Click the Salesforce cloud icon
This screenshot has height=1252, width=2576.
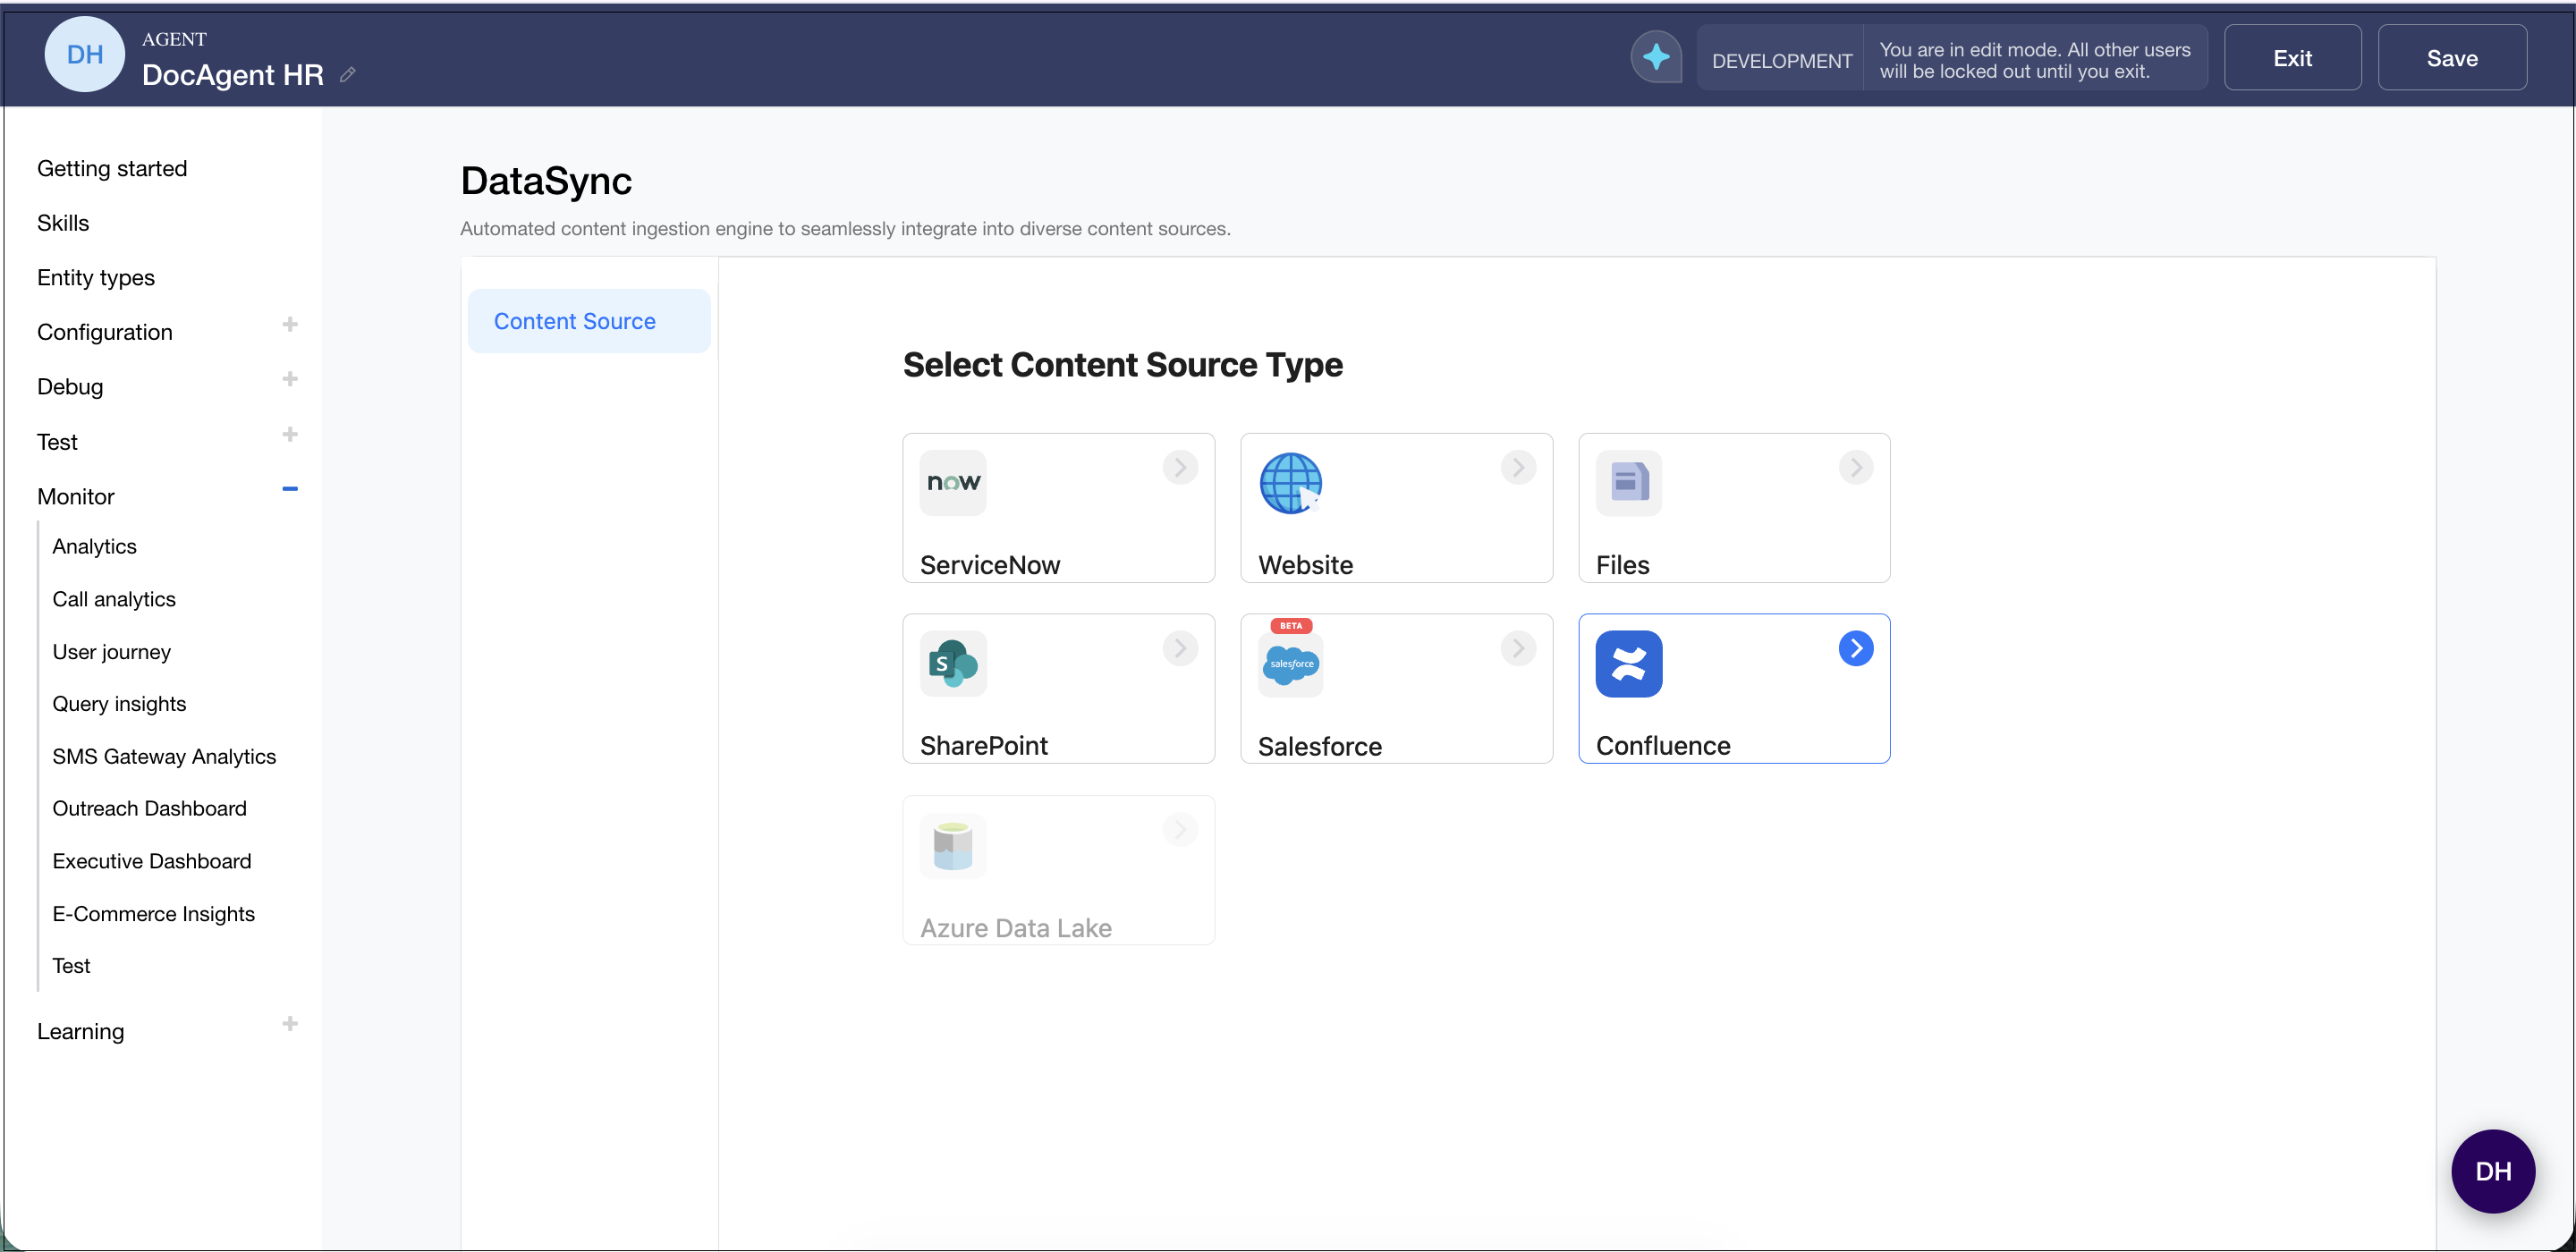coord(1290,664)
